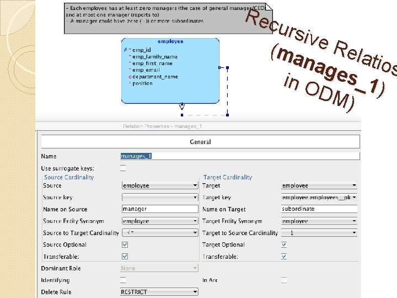Toggle the Source Optional checkbox
The image size is (397, 298).
(x=125, y=244)
